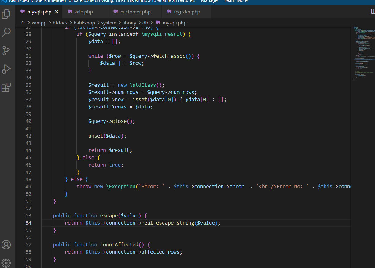
Task: Open the Manage gear icon
Action: coord(6,263)
